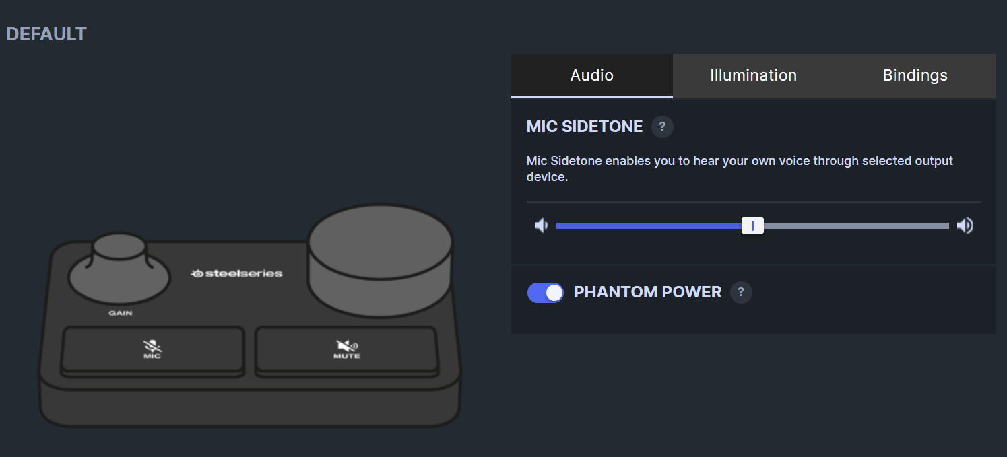Click the Phantom Power text label
The height and width of the screenshot is (457, 1007).
tap(647, 292)
